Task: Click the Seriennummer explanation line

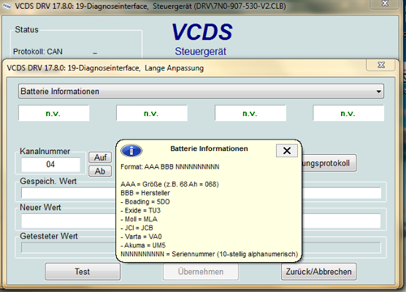Action: (209, 254)
